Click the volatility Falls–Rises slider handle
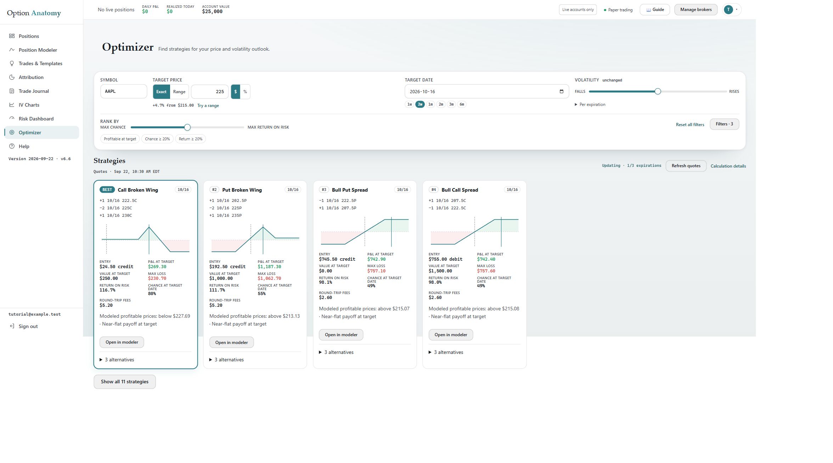Image resolution: width=833 pixels, height=463 pixels. click(658, 91)
